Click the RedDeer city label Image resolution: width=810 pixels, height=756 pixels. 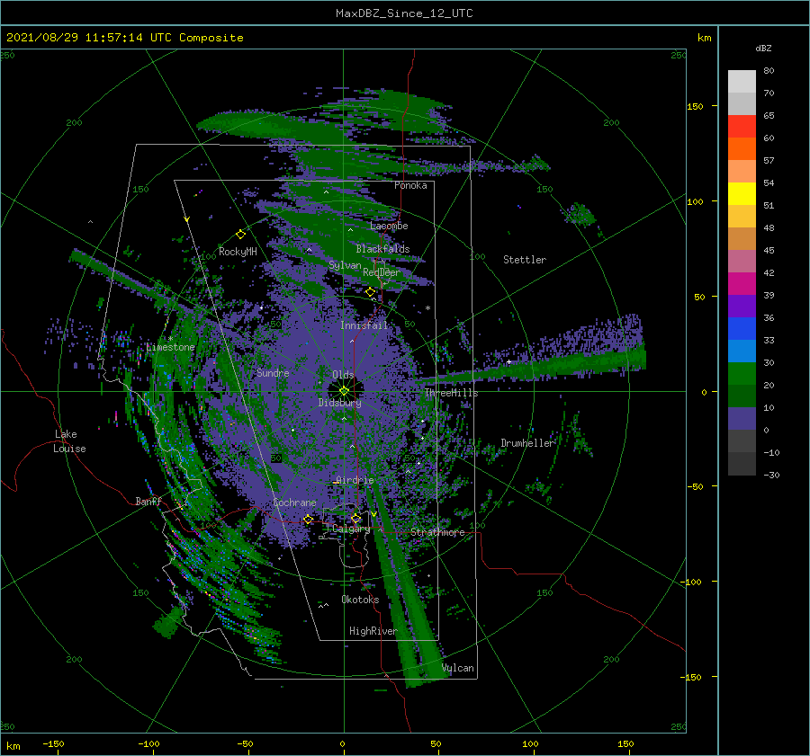click(382, 272)
